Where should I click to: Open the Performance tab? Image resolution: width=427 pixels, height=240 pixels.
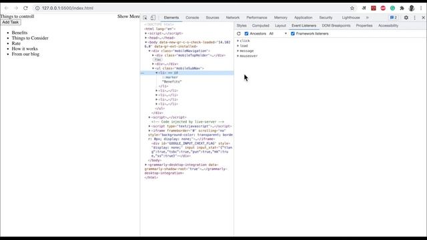[x=257, y=18]
